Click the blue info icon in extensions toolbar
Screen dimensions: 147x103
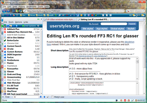(x=17, y=26)
